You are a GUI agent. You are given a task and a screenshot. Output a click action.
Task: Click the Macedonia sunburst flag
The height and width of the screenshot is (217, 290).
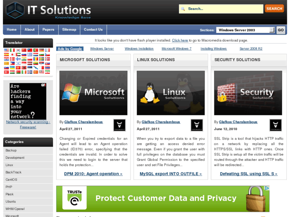(36, 72)
